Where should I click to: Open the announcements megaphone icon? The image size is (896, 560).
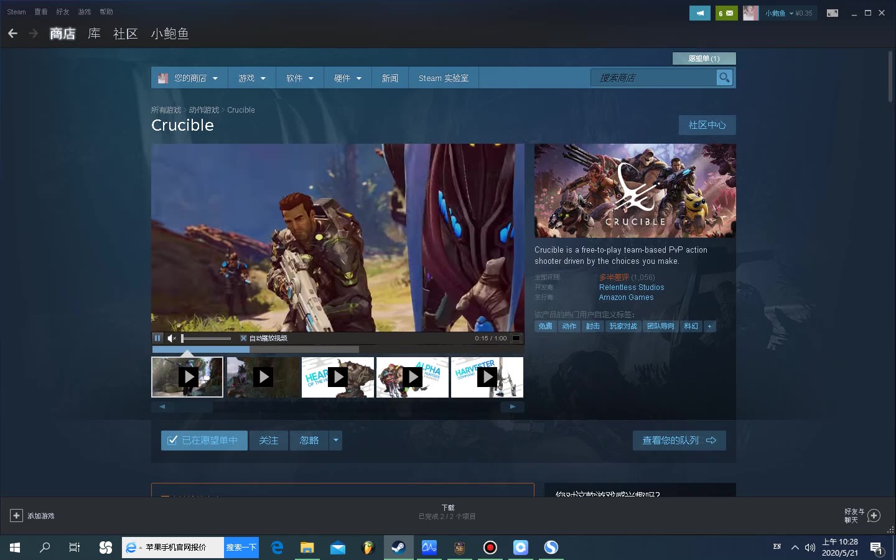700,13
